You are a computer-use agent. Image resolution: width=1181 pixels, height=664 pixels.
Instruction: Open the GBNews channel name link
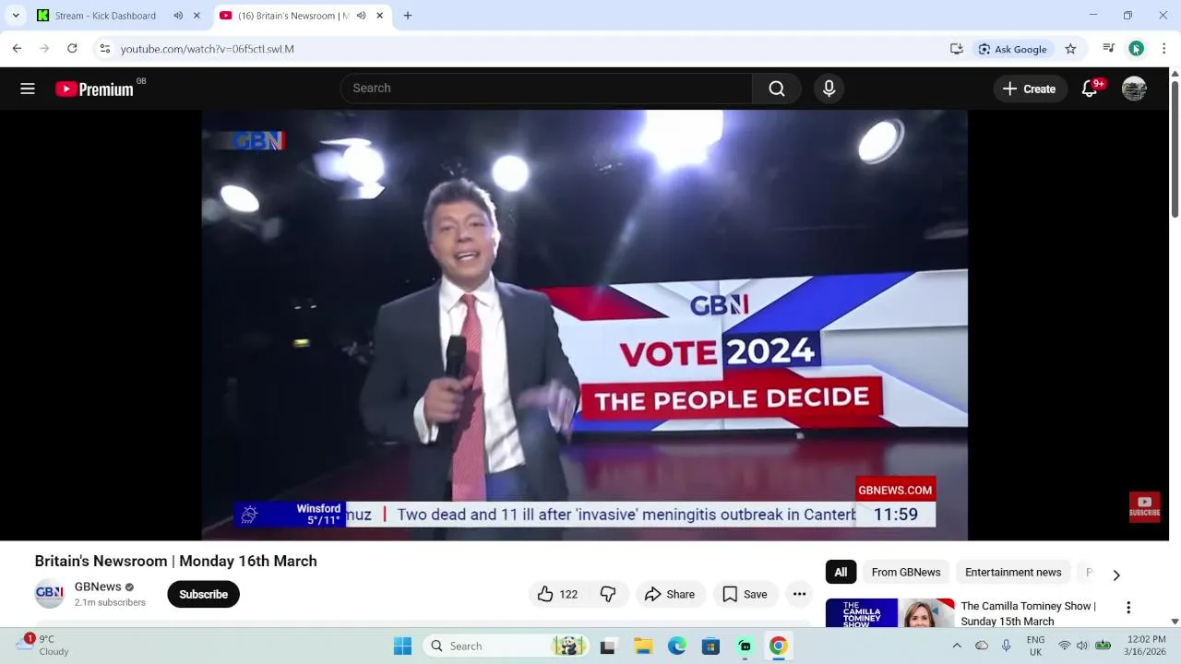point(98,587)
